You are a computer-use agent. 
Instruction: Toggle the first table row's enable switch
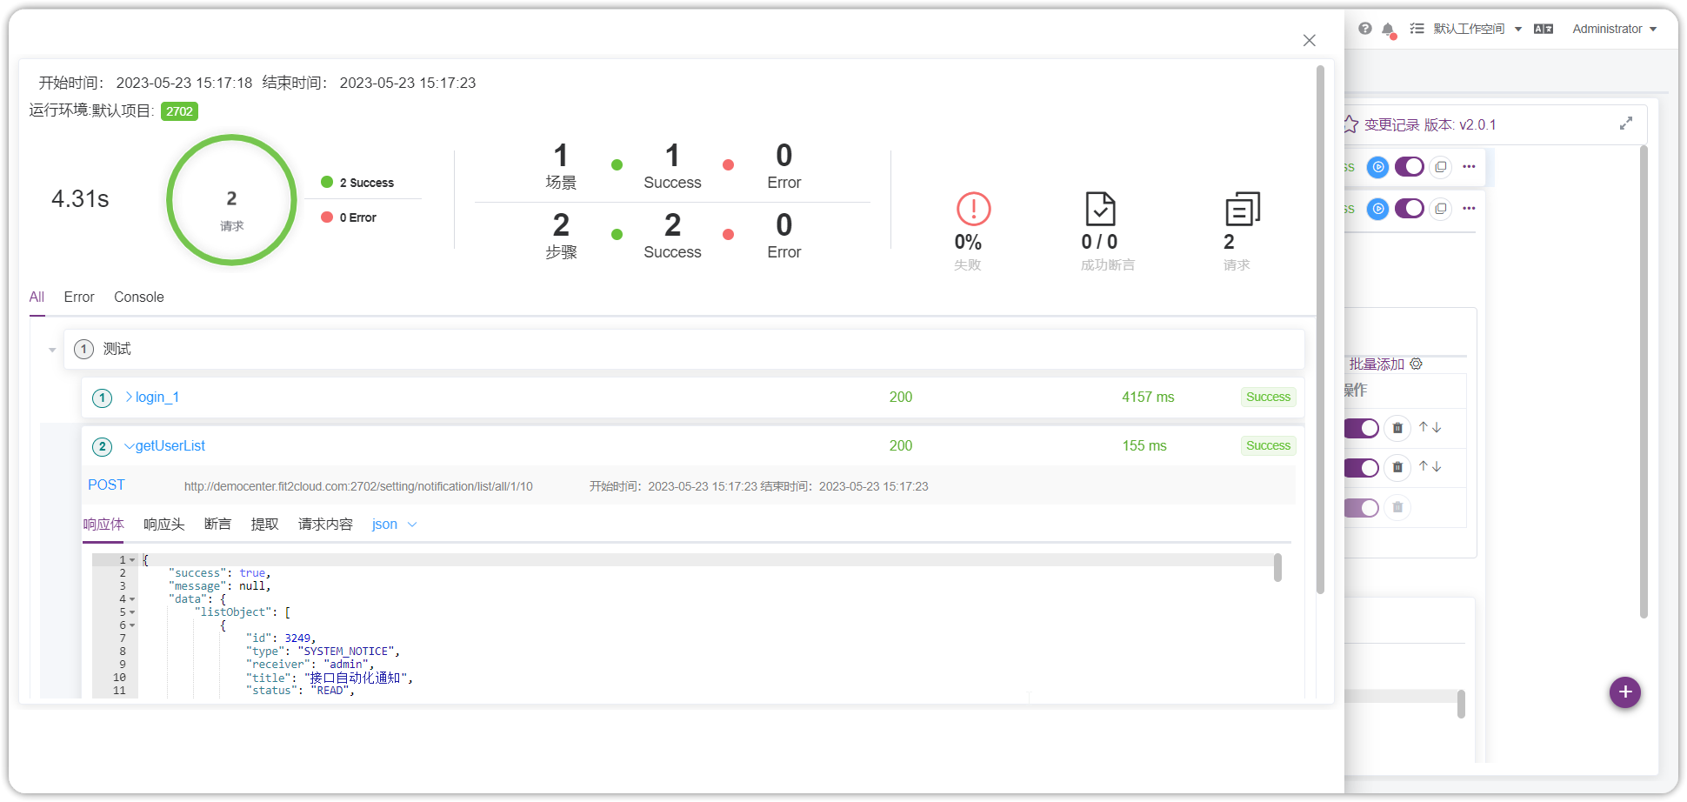pos(1362,428)
